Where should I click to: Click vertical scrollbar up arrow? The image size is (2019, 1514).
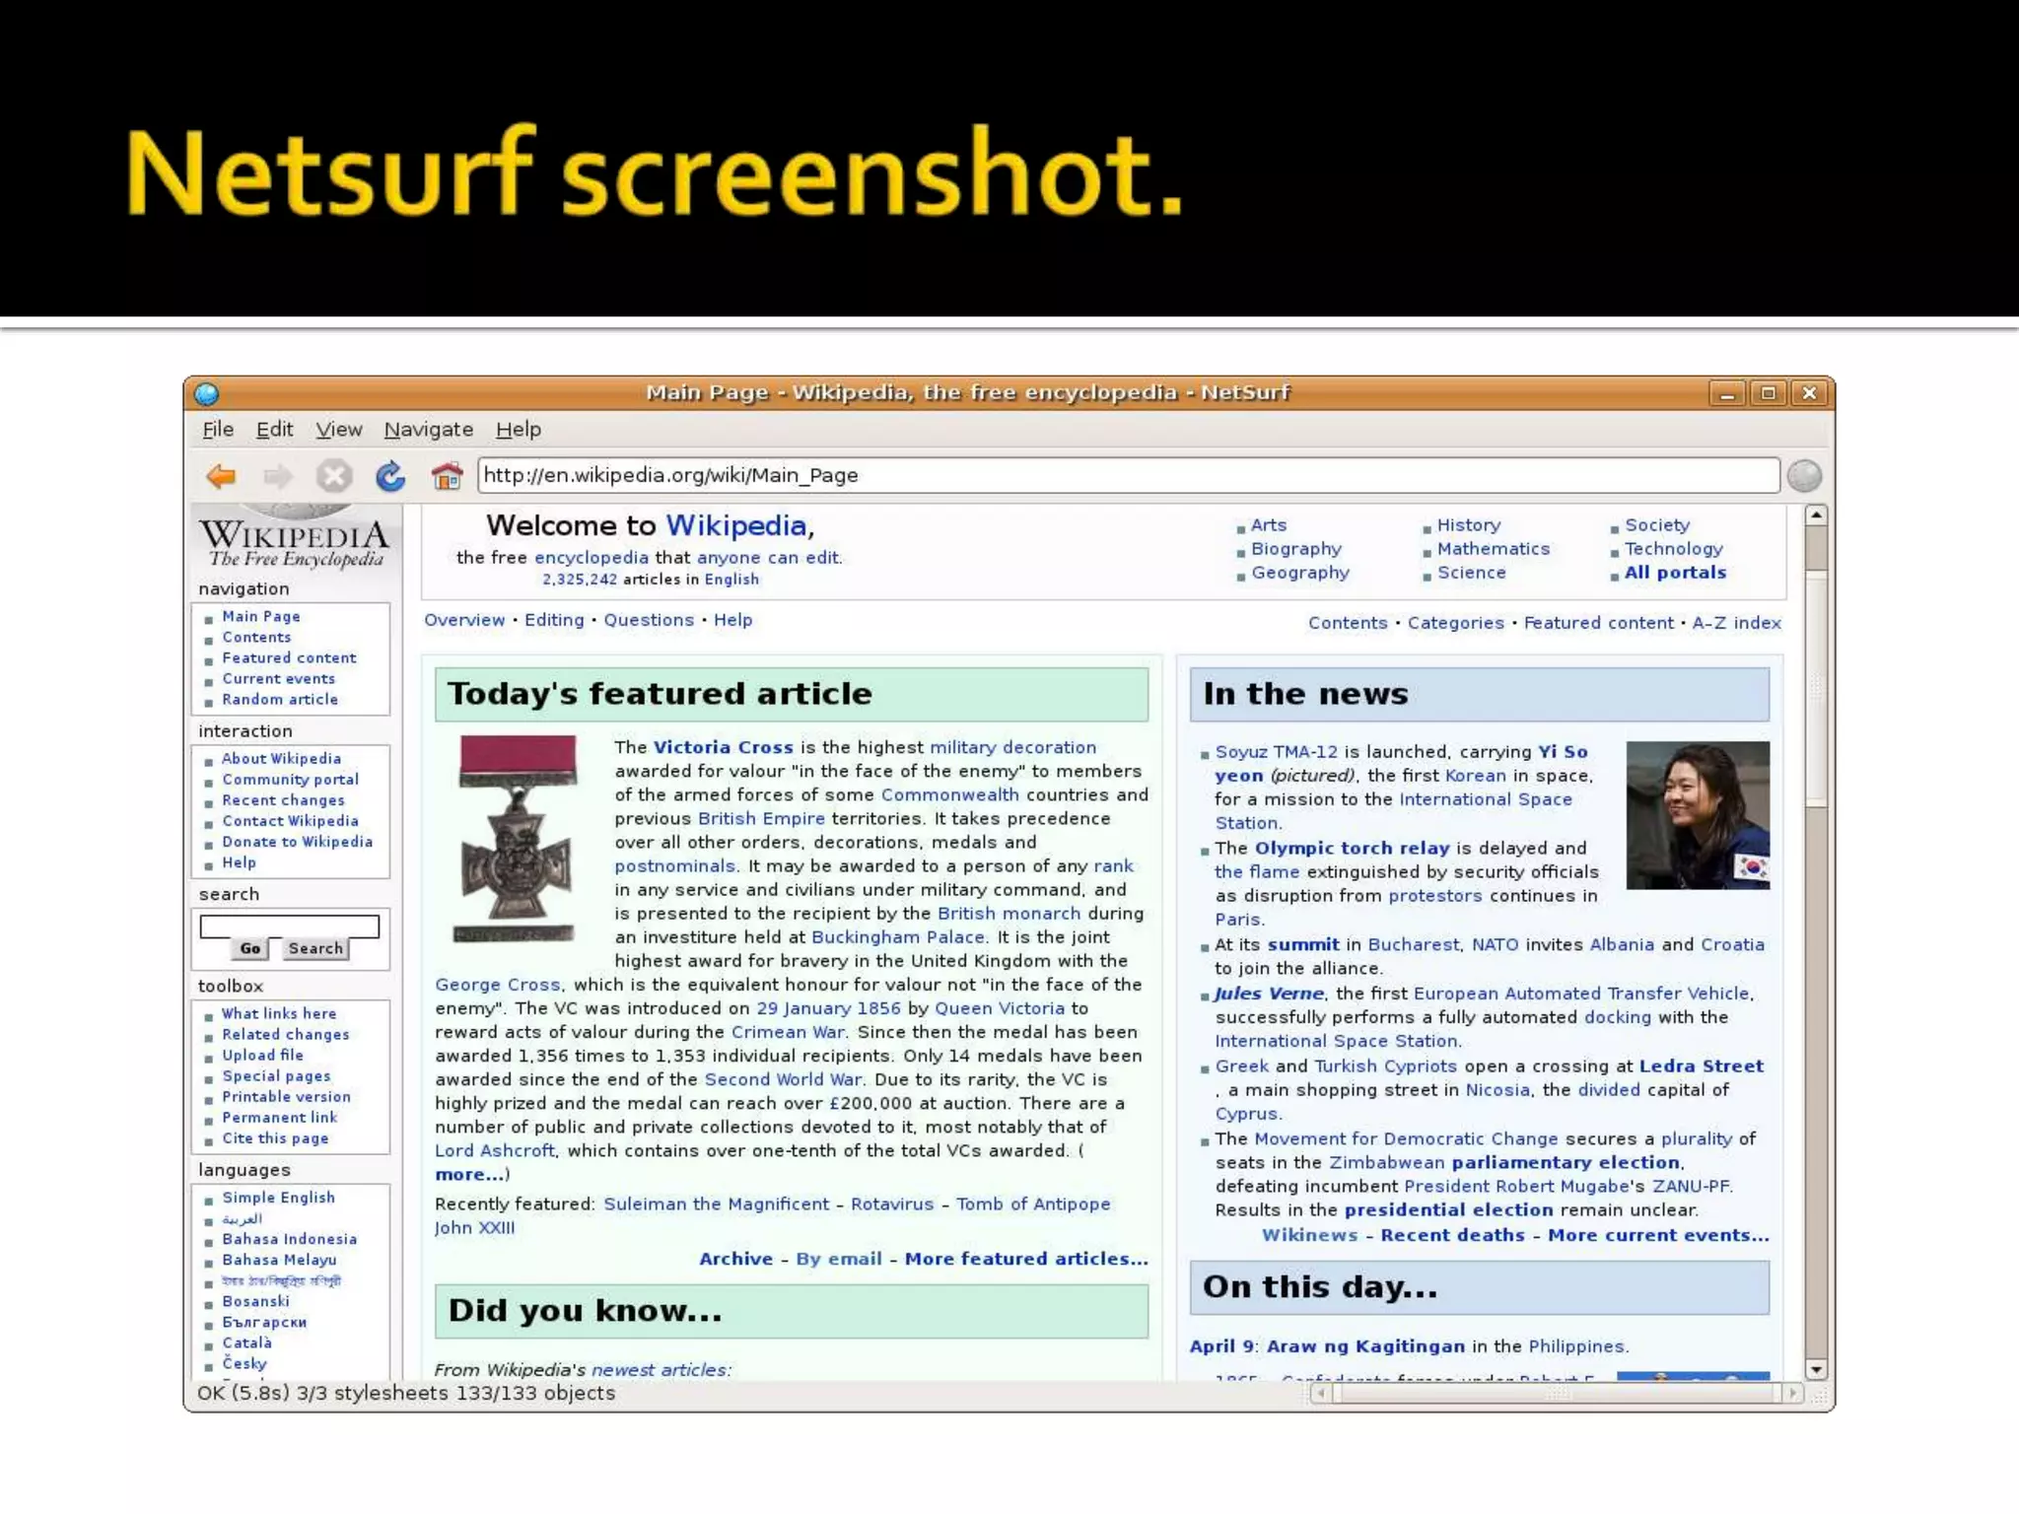1816,516
